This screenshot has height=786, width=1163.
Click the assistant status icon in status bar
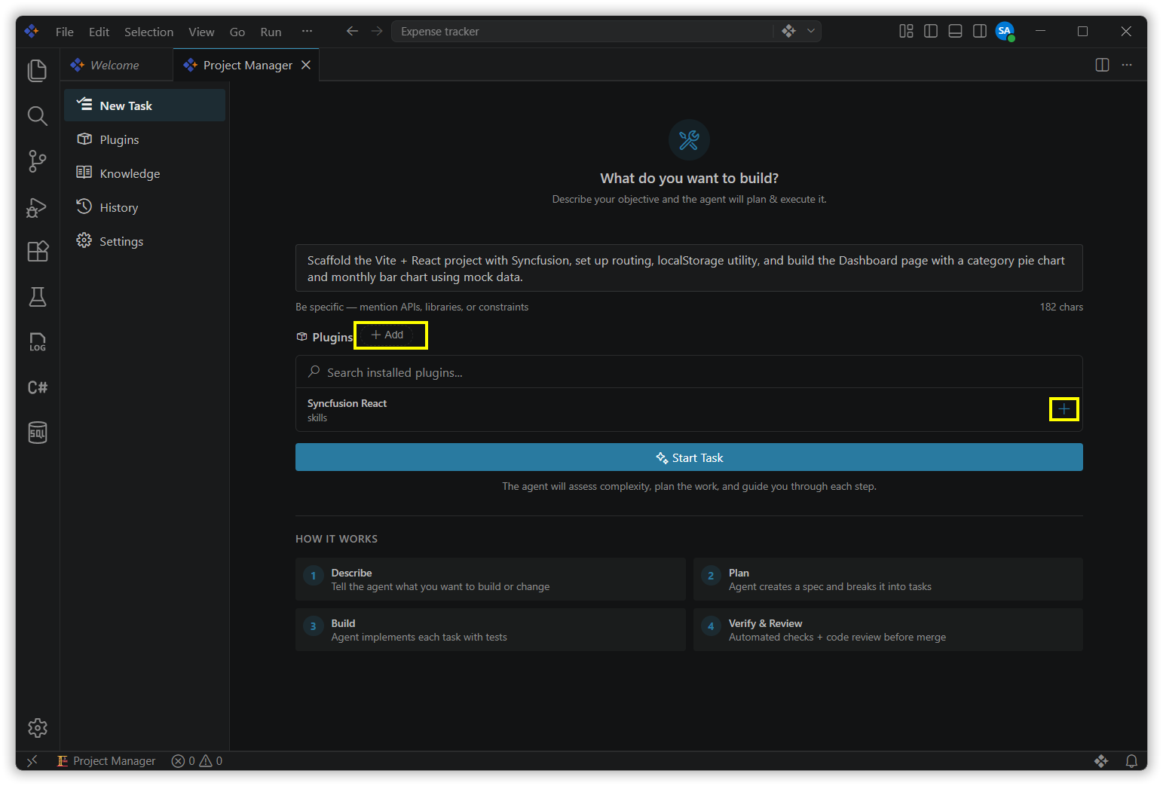tap(1101, 761)
